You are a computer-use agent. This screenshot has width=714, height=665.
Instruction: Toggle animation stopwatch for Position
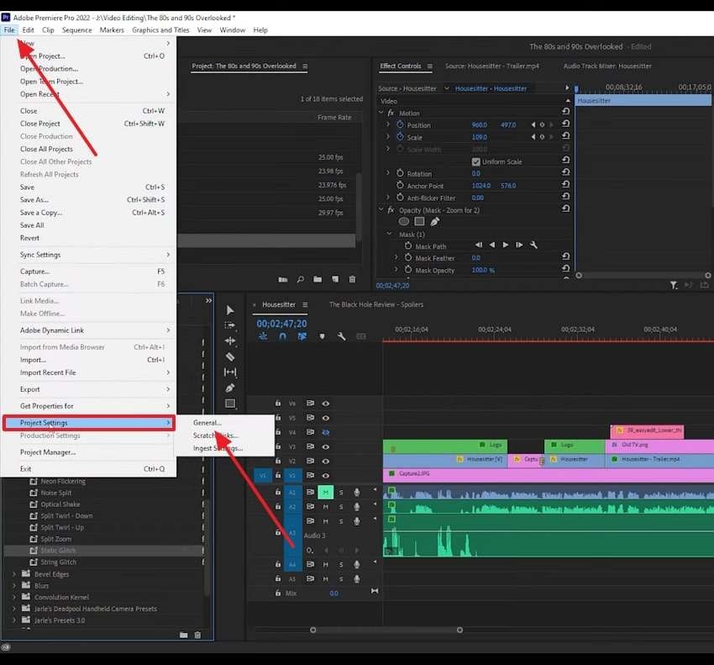(400, 124)
